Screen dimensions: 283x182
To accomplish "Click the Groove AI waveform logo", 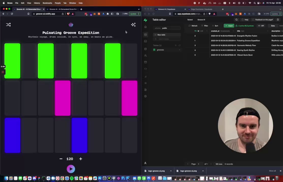I will pos(71,25).
